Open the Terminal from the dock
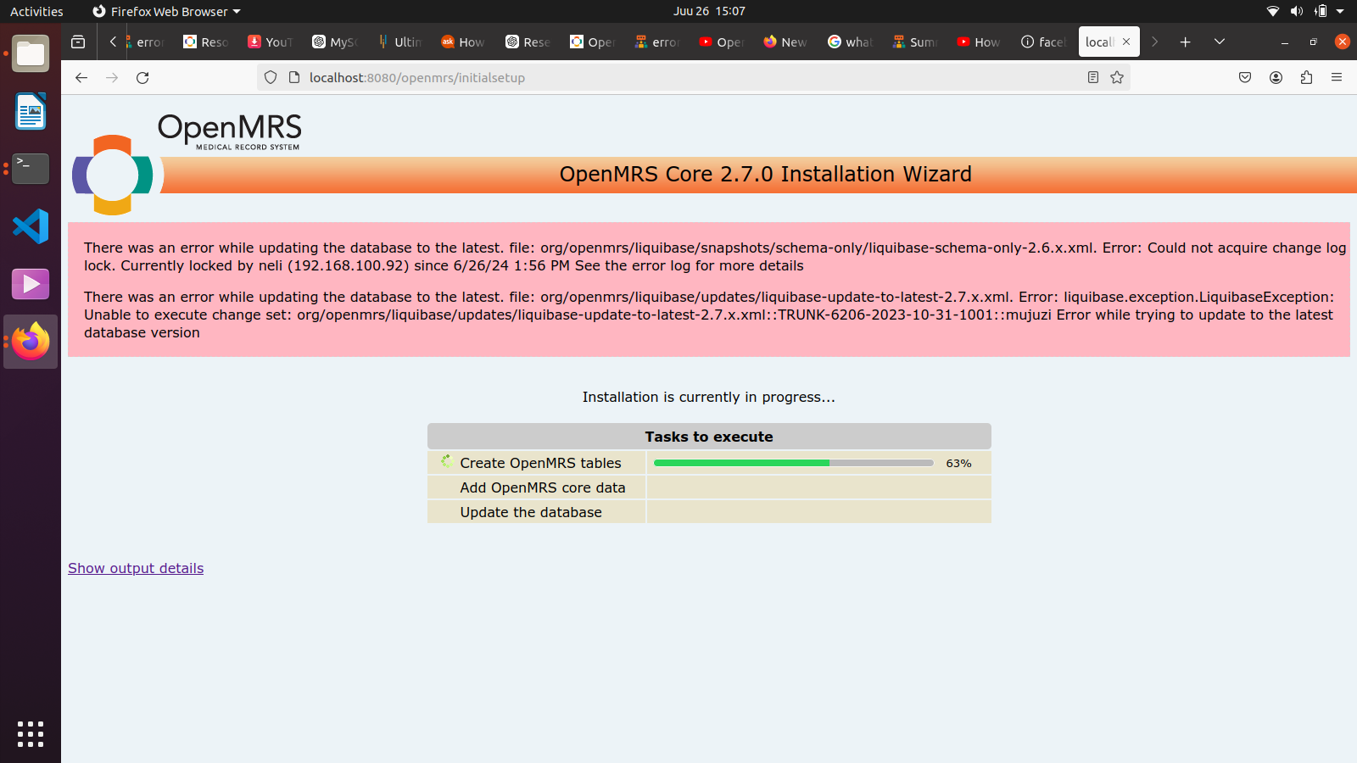 [31, 169]
